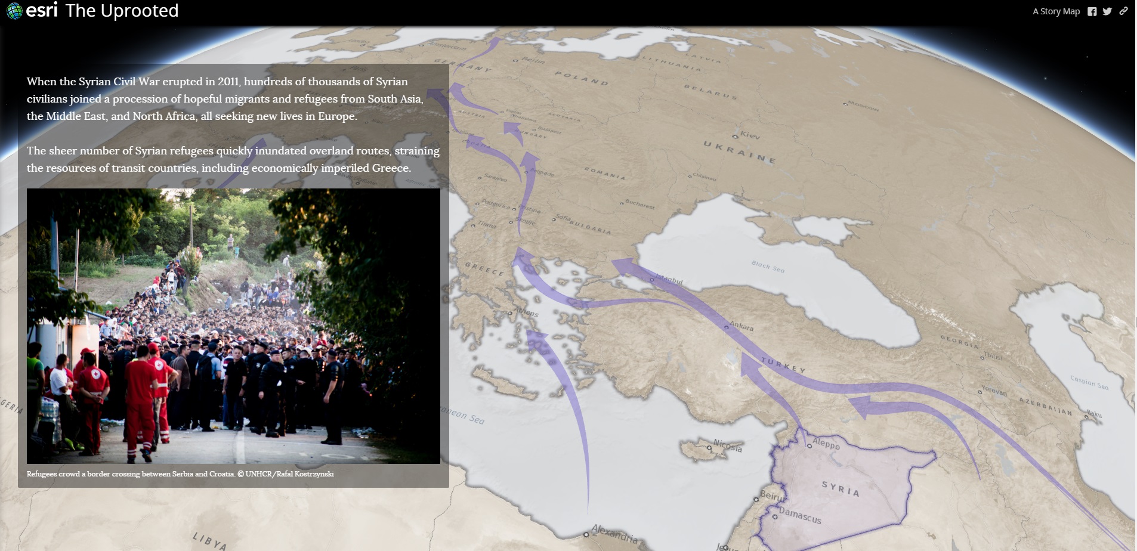This screenshot has width=1137, height=551.
Task: Click the Baku city marker
Action: pos(1085,416)
